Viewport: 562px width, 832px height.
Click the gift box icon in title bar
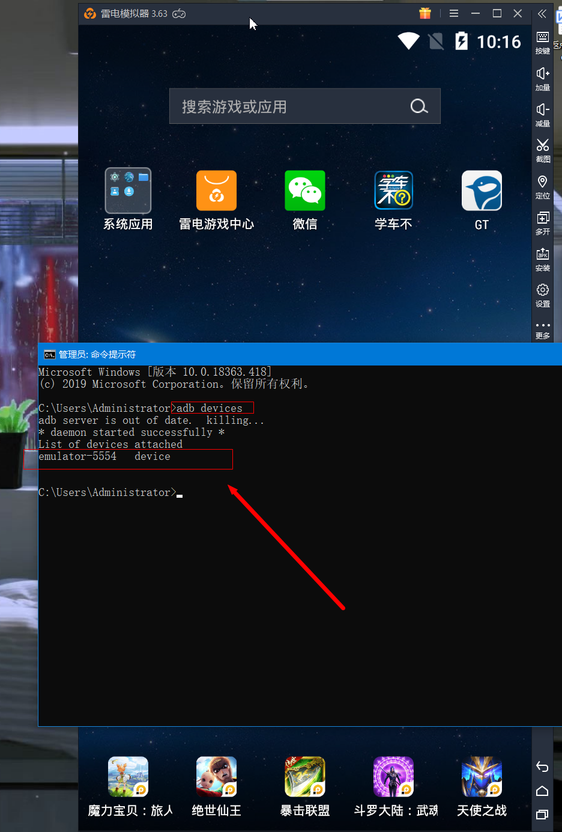tap(425, 13)
